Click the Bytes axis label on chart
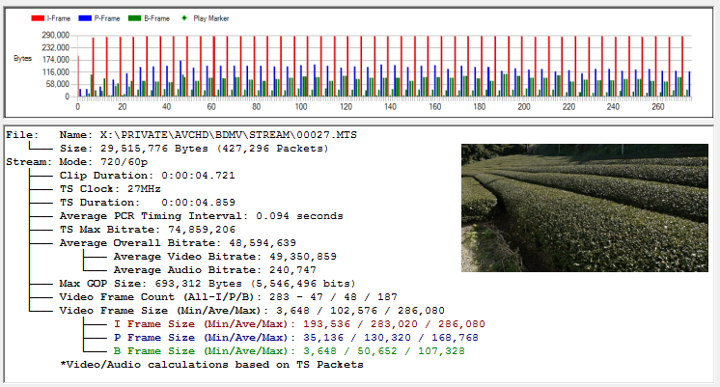Screen dimensions: 720x387 click(21, 60)
